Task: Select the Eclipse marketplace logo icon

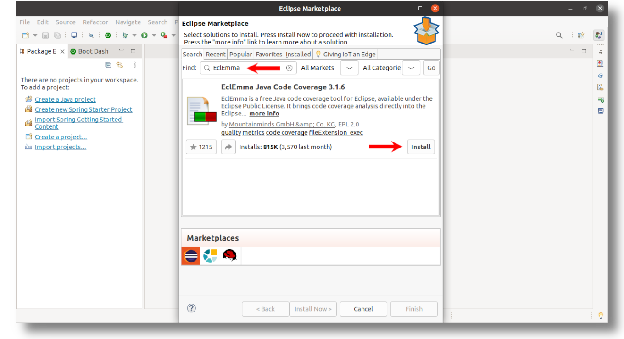Action: (x=191, y=256)
